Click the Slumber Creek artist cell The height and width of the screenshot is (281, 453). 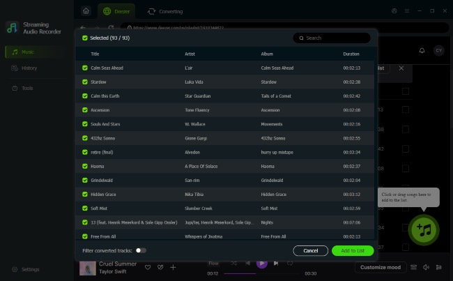click(199, 208)
